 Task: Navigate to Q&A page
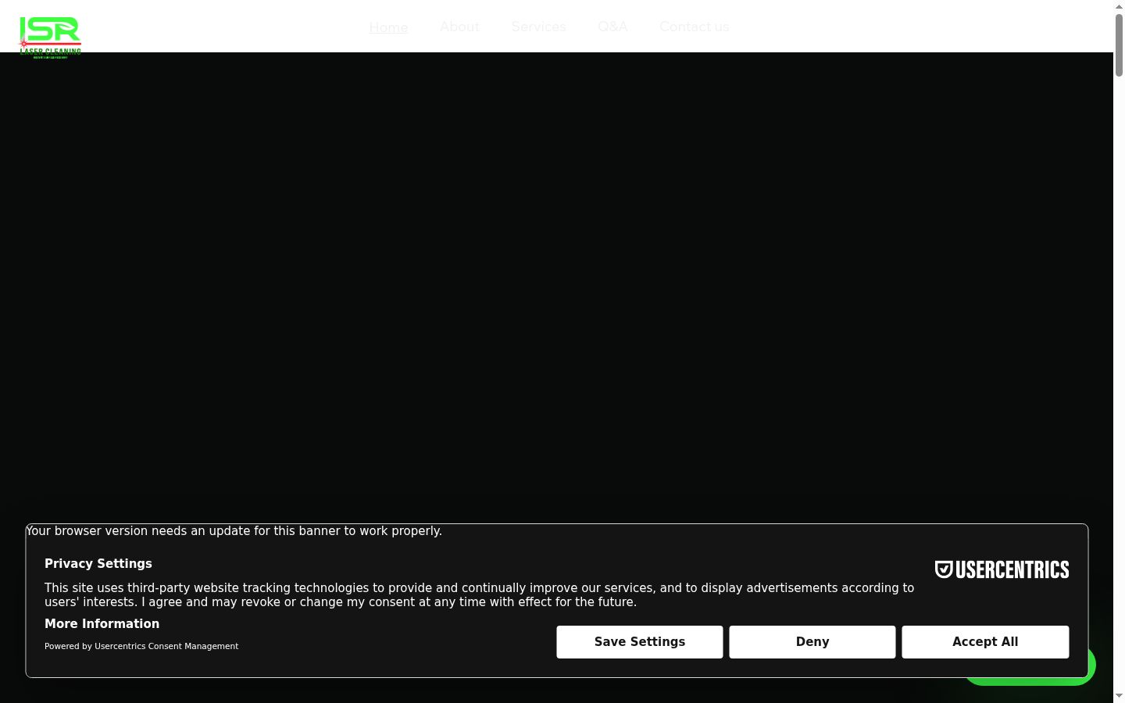tap(612, 27)
